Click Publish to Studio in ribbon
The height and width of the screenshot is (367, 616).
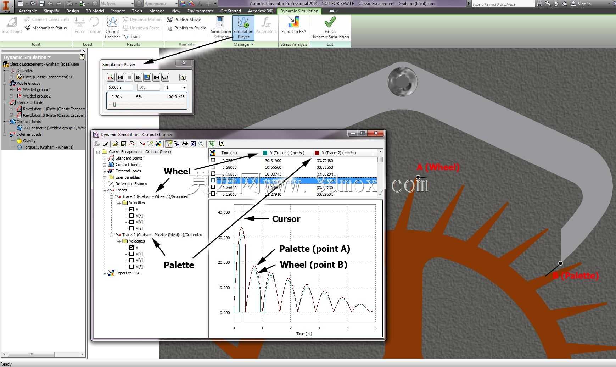pos(186,28)
